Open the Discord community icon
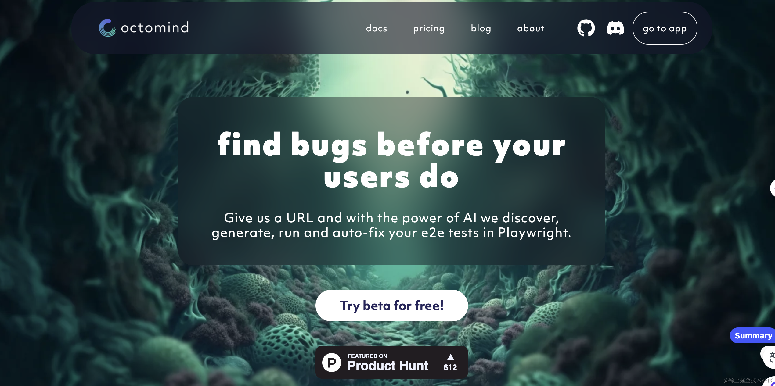This screenshot has height=386, width=775. 615,28
